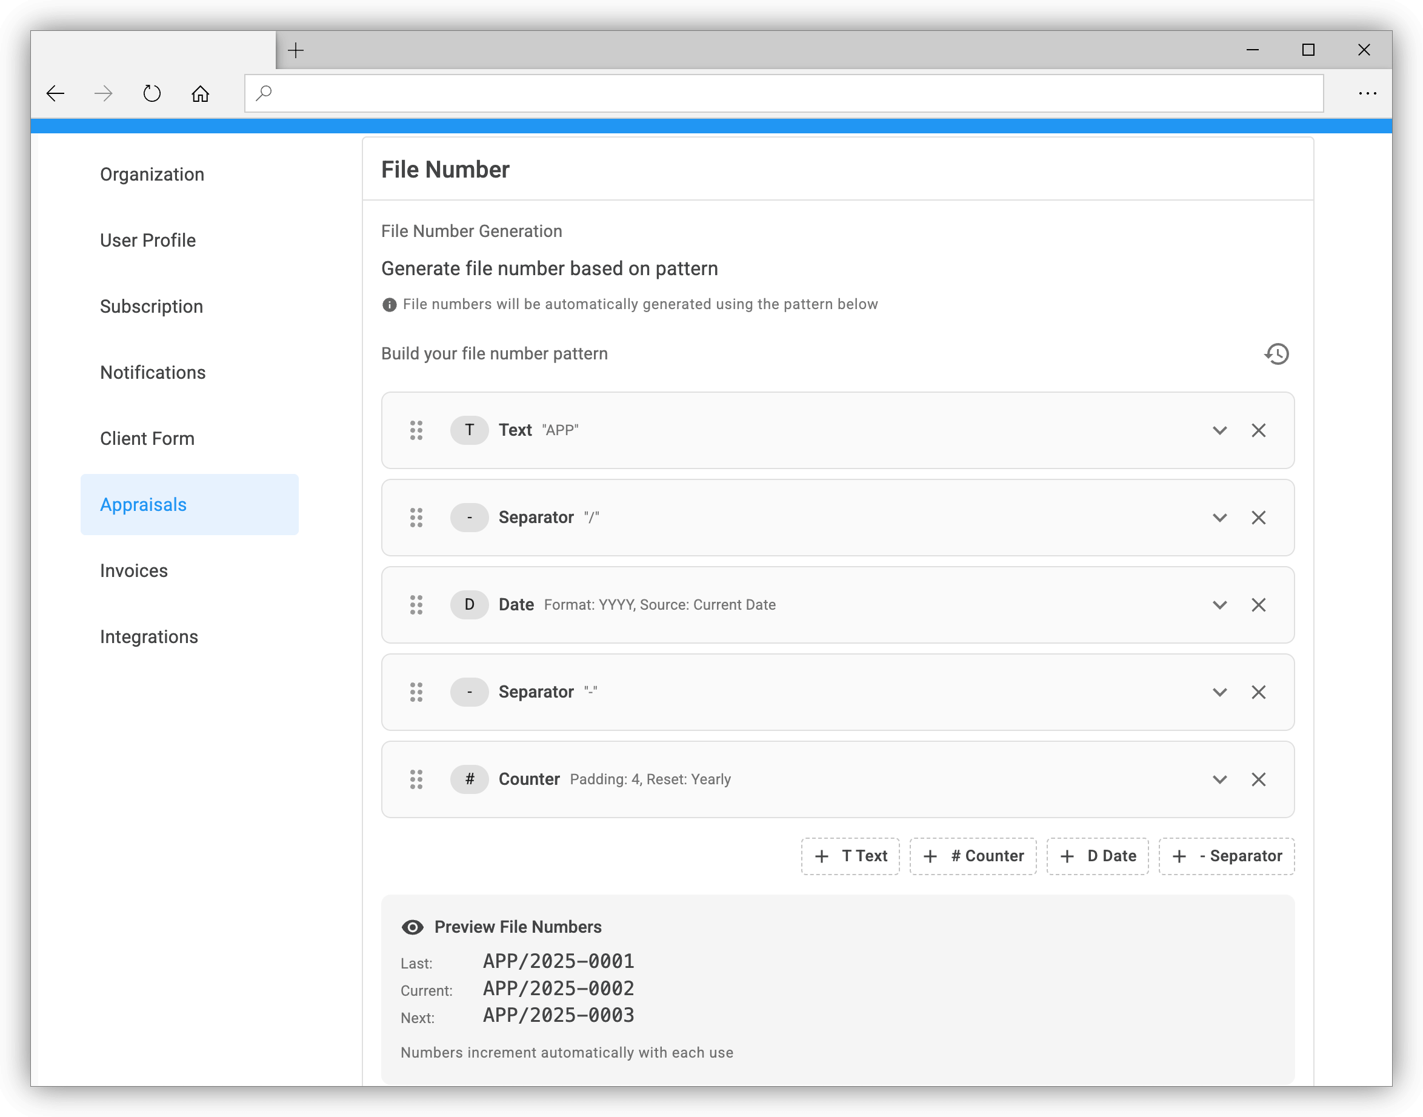Image resolution: width=1423 pixels, height=1117 pixels.
Task: Expand the Date block settings
Action: click(x=1219, y=605)
